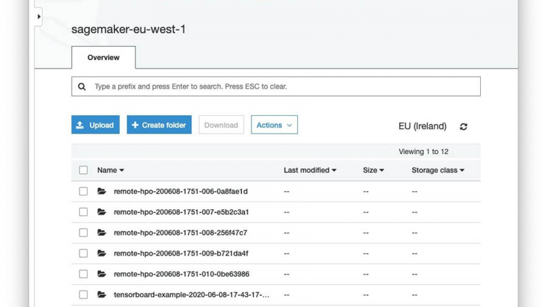The width and height of the screenshot is (547, 307).
Task: Open folder remote-hpo-200608-1751-008-256f47c7
Action: tap(181, 233)
